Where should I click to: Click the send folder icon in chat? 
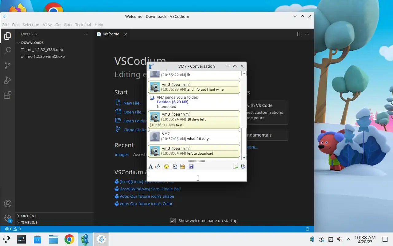(182, 166)
